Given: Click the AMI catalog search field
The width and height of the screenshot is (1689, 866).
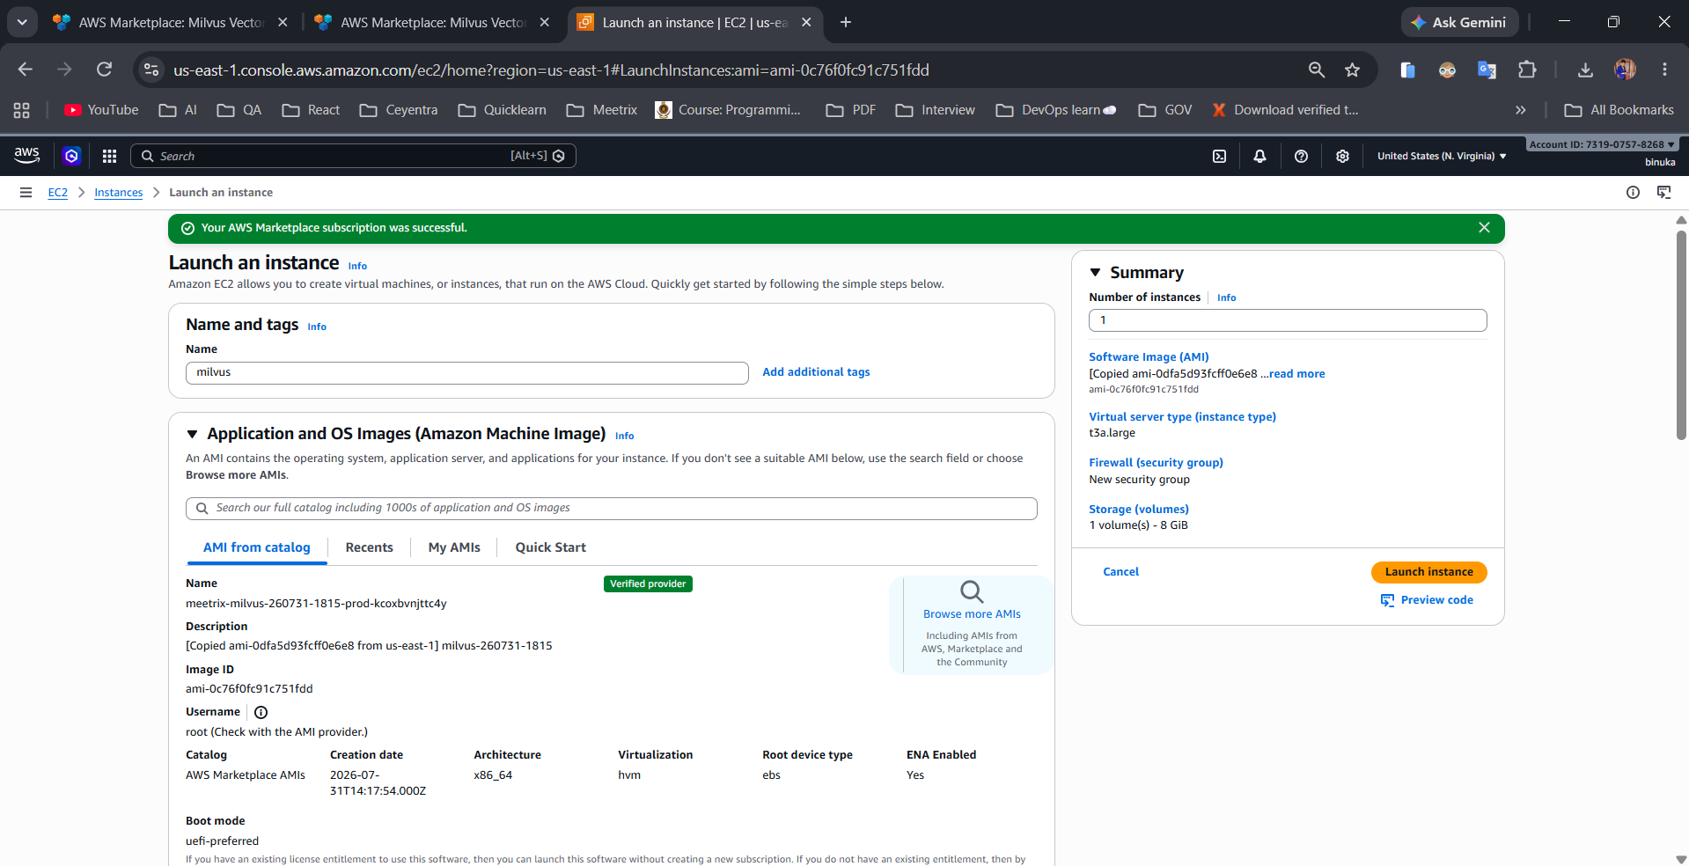Looking at the screenshot, I should [612, 508].
